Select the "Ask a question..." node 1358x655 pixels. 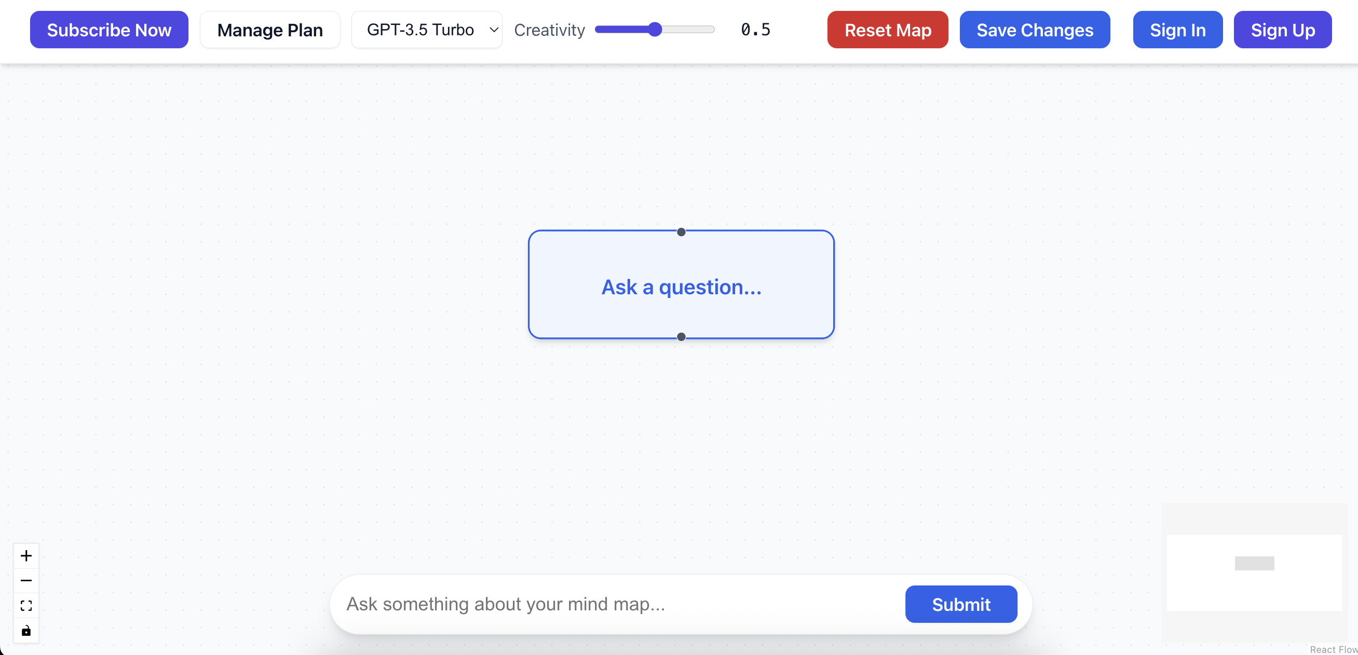pos(681,286)
